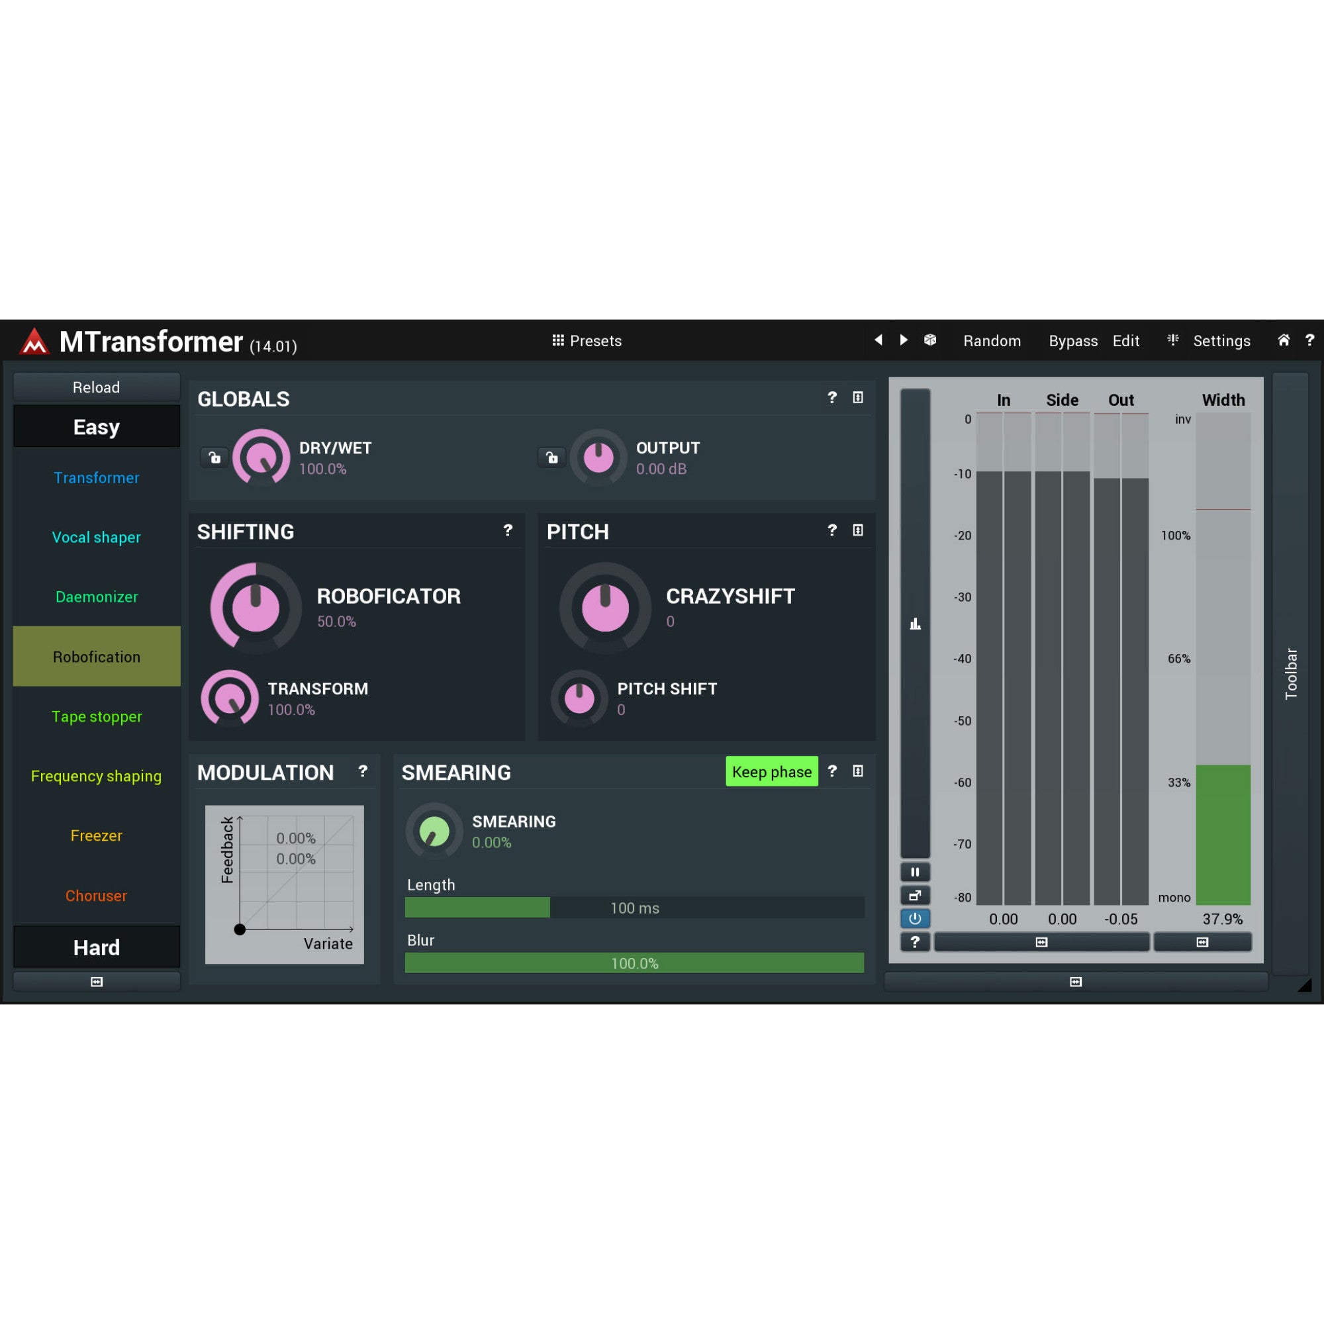The height and width of the screenshot is (1324, 1324).
Task: Click meter popup window icon
Action: [915, 896]
